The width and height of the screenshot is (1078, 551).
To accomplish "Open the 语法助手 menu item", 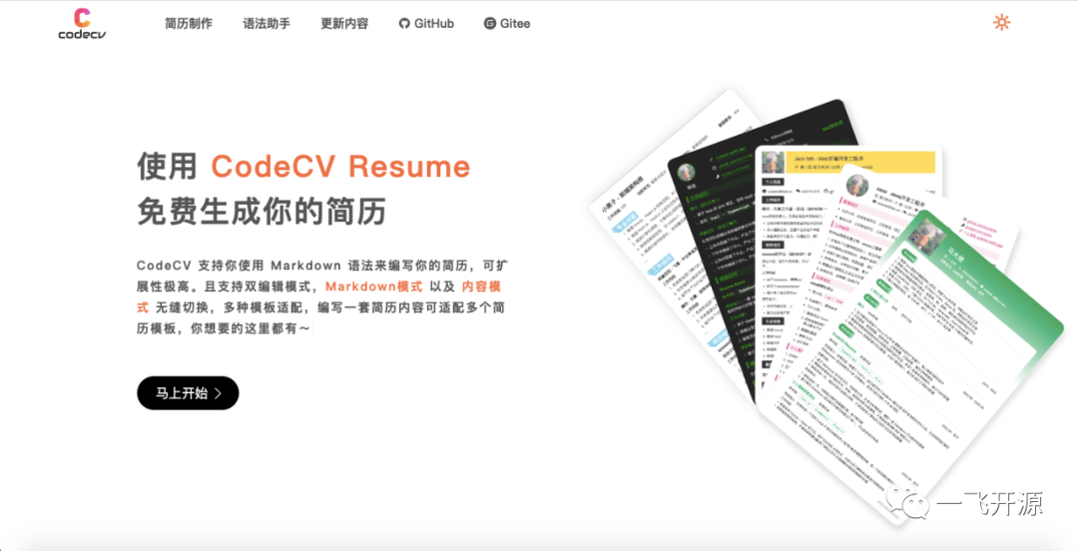I will coord(267,23).
